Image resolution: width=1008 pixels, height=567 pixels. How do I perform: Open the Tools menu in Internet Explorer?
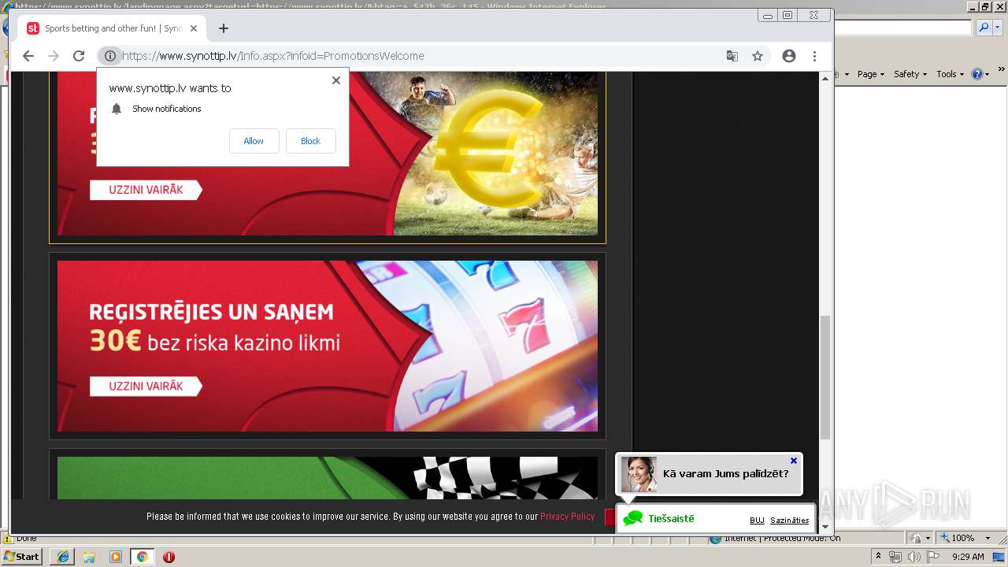[x=950, y=74]
